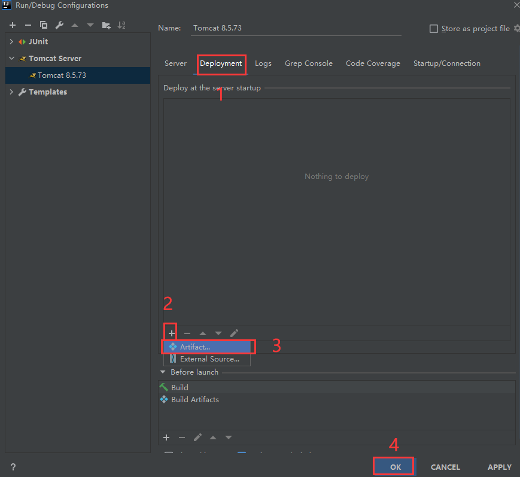Remove the selected configuration

tap(27, 25)
